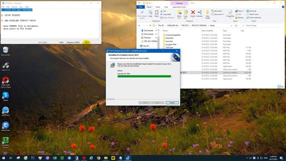Screen dimensions: 286x161
Task: Click Paste shortcut in Clipboard group
Action: click(167, 17)
